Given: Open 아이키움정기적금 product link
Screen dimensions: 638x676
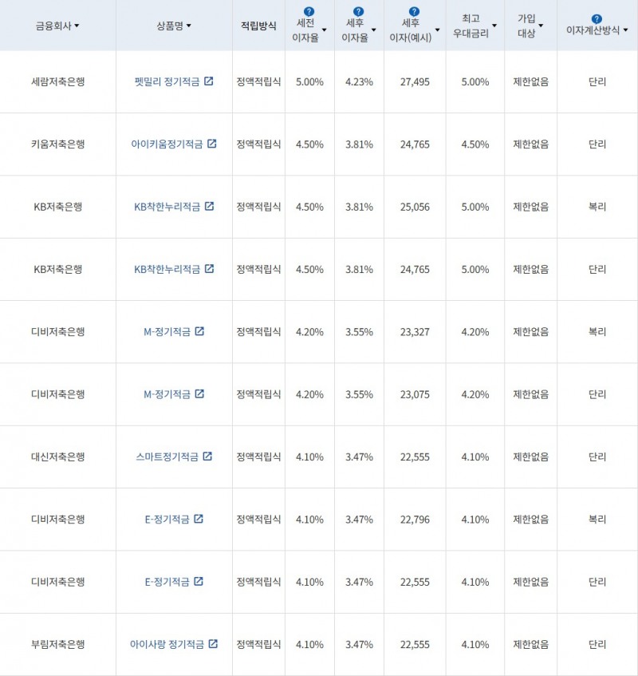Looking at the screenshot, I should click(x=167, y=144).
